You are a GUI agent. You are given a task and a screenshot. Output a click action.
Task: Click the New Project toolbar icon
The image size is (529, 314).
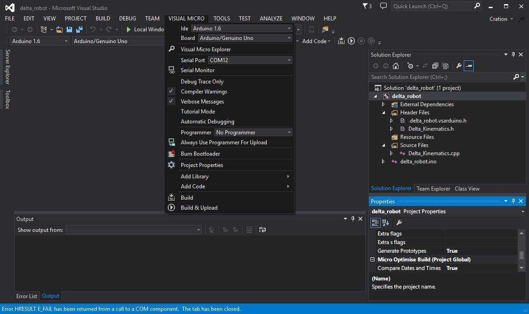[44, 29]
